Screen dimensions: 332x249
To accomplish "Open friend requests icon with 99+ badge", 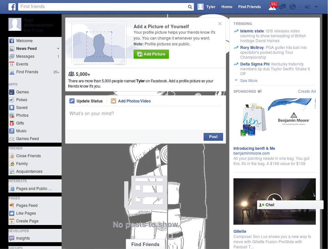I will (272, 6).
